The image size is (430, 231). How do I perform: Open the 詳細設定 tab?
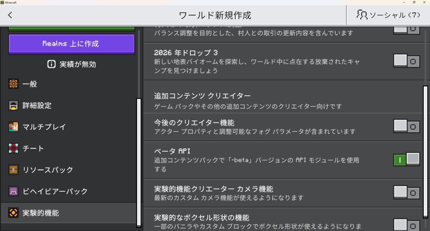69,105
